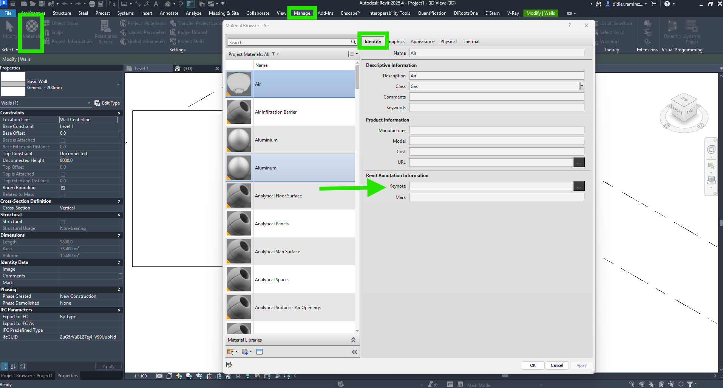Viewport: 723px width, 388px height.
Task: Select the Aluminium material thumbnail
Action: (x=239, y=140)
